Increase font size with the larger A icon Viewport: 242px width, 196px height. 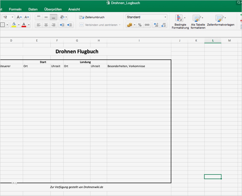coord(19,17)
